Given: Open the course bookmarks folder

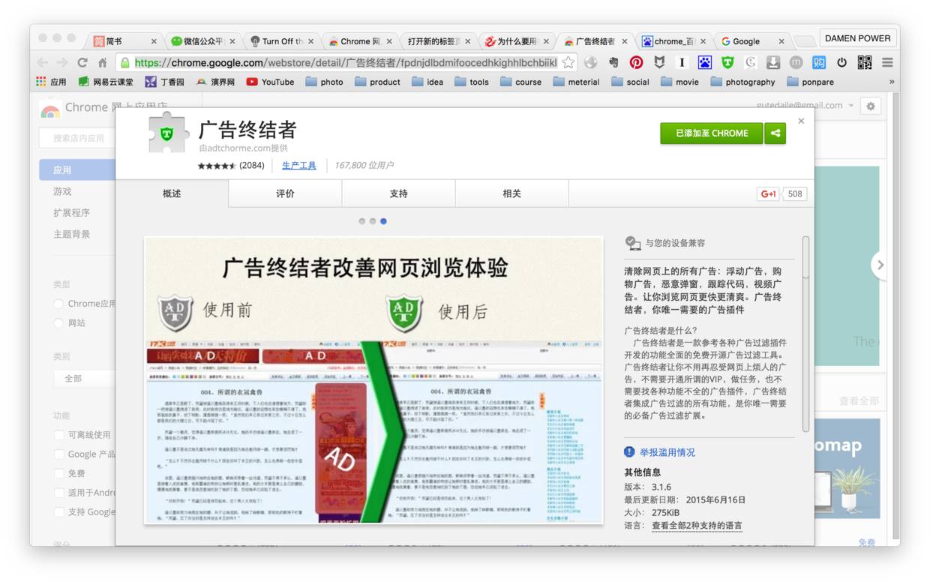Looking at the screenshot, I should [520, 82].
